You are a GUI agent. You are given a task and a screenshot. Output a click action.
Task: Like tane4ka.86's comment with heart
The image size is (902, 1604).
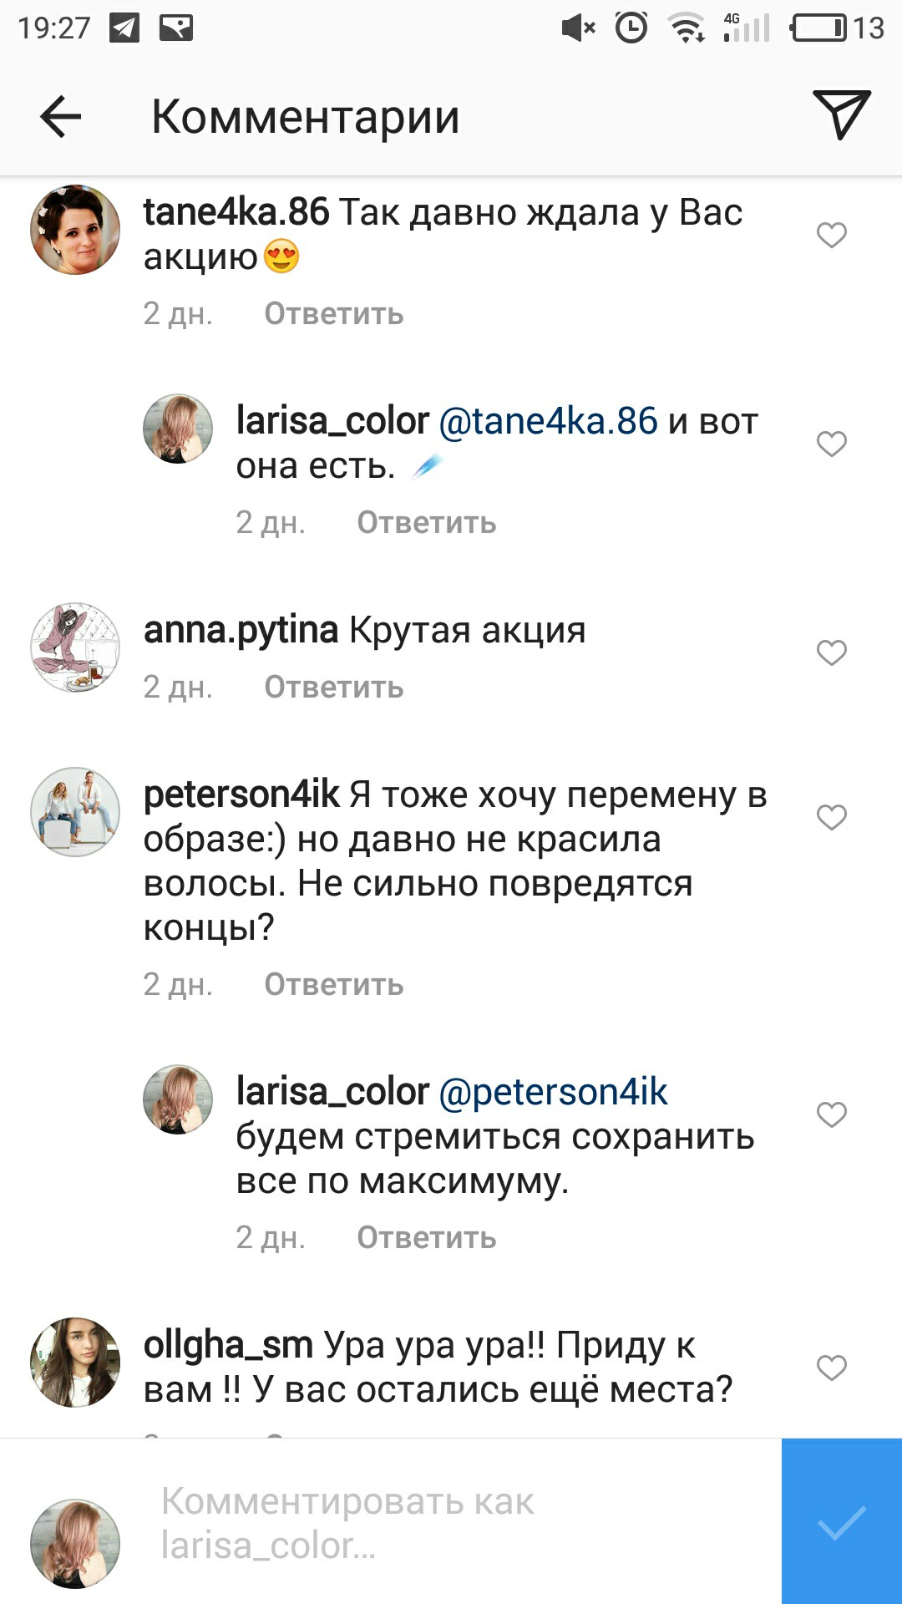(x=831, y=235)
